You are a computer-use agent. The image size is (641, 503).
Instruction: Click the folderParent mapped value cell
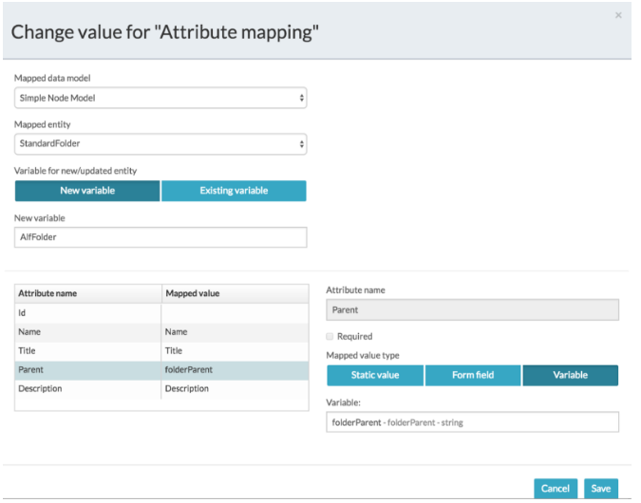236,370
